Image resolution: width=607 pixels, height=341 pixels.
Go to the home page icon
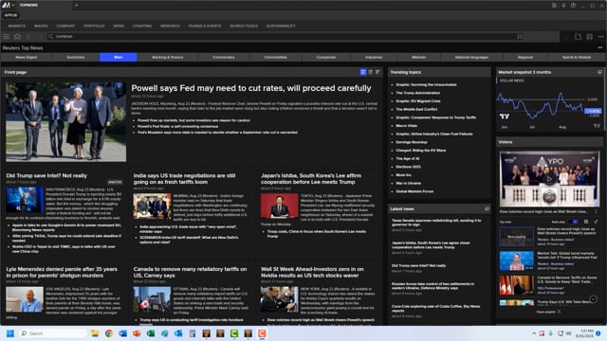tap(17, 36)
